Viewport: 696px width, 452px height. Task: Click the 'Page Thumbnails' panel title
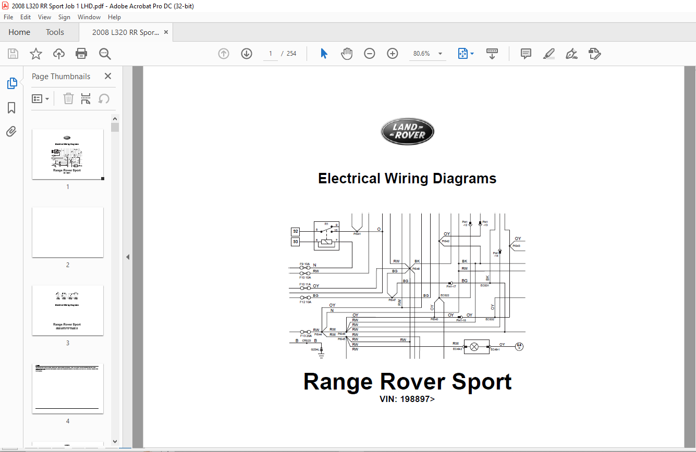(61, 76)
